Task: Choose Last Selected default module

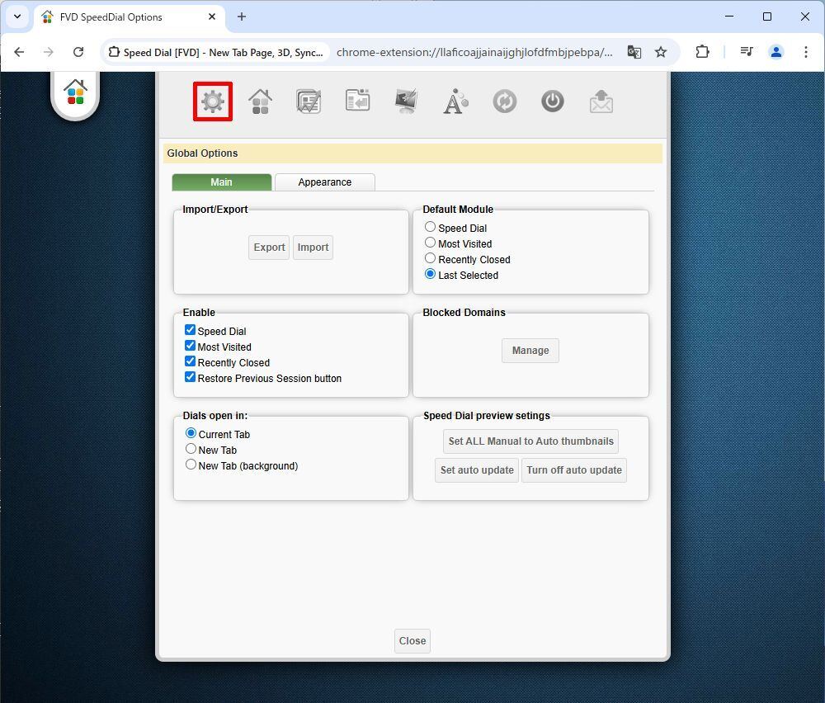Action: (430, 274)
